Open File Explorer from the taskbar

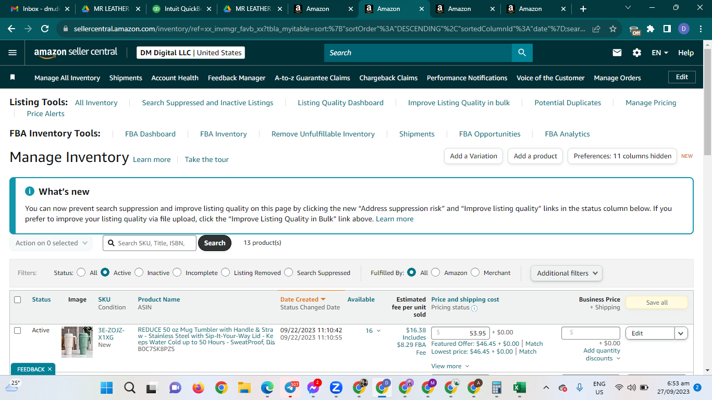(244, 387)
